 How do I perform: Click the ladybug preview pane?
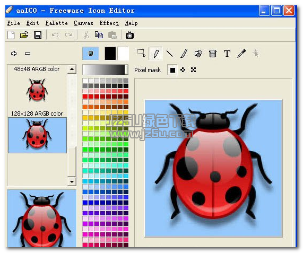click(42, 219)
